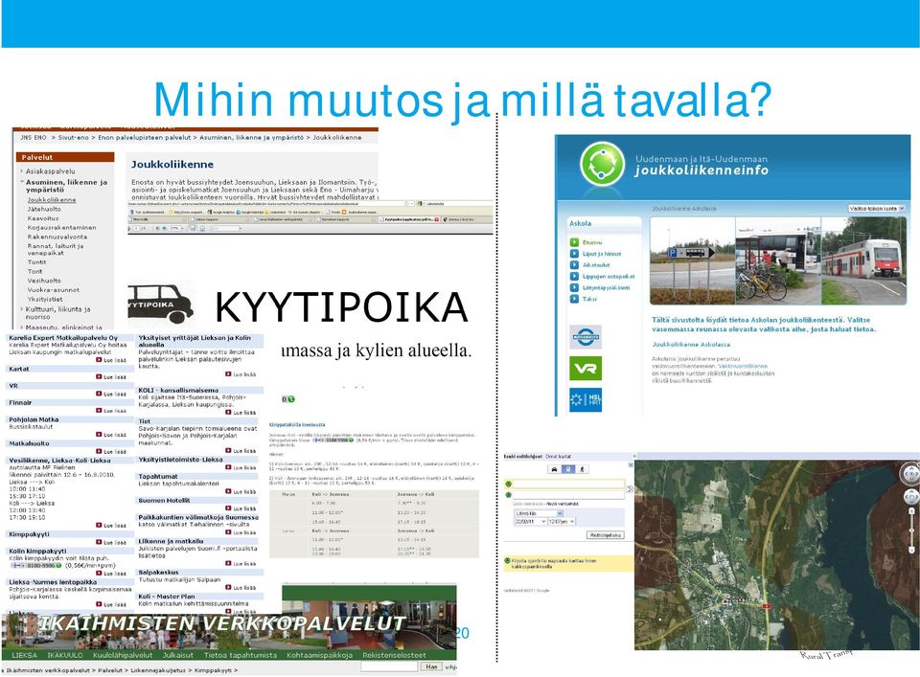Click Lue lisää icon under Finnair

click(99, 410)
